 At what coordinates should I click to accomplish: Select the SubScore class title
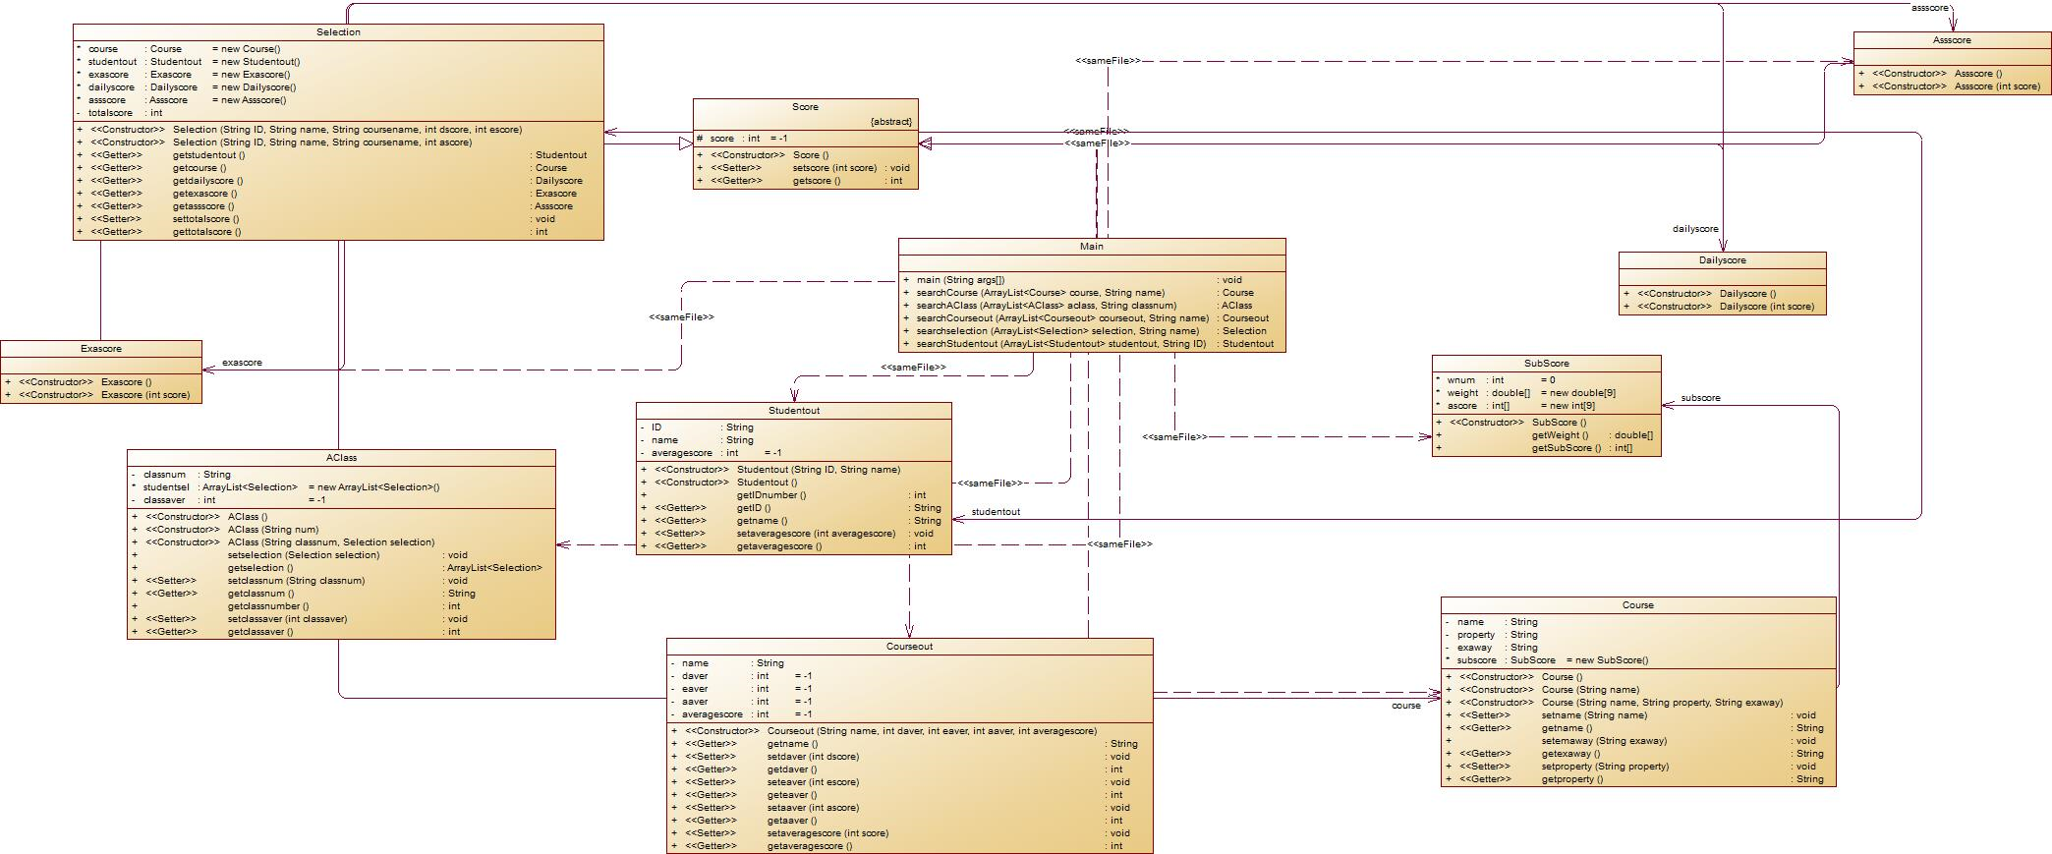click(1547, 364)
